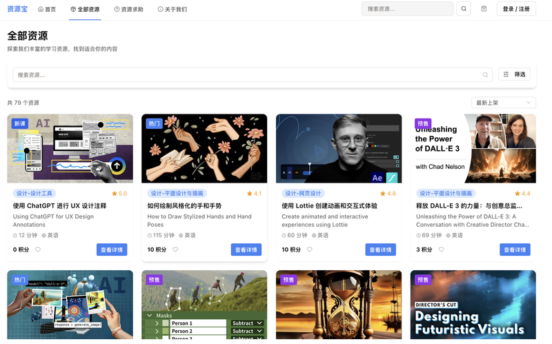Click the 60 分钟 duration clock icon
The width and height of the screenshot is (552, 344).
coord(284,235)
